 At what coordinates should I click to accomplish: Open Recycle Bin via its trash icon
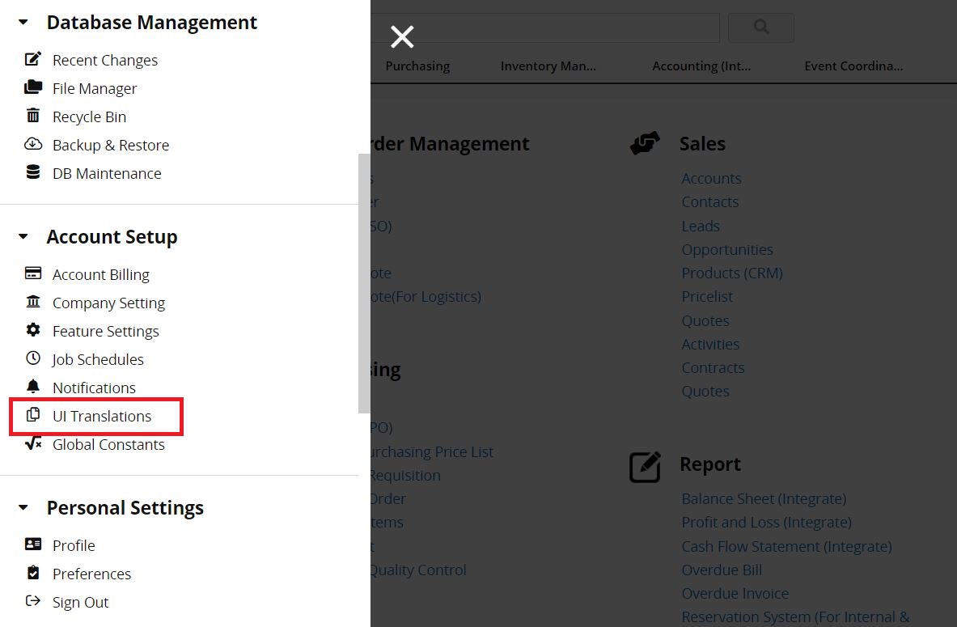pyautogui.click(x=33, y=116)
